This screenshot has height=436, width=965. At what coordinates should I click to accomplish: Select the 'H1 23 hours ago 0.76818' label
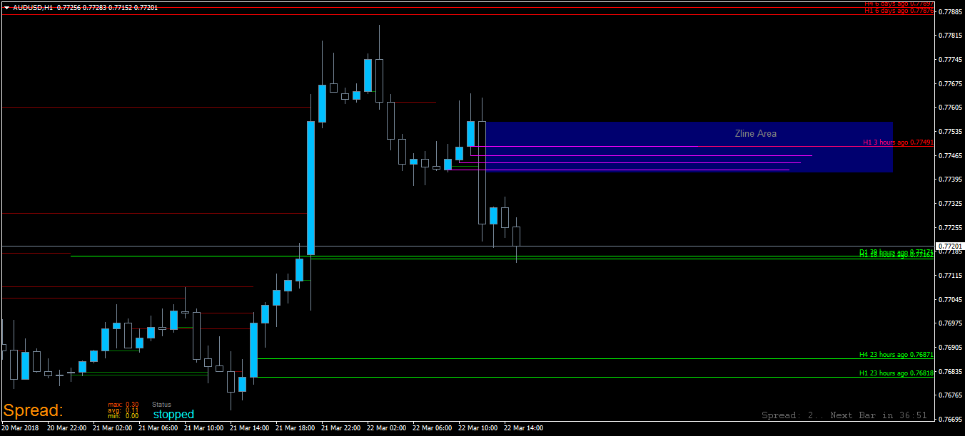click(x=896, y=373)
